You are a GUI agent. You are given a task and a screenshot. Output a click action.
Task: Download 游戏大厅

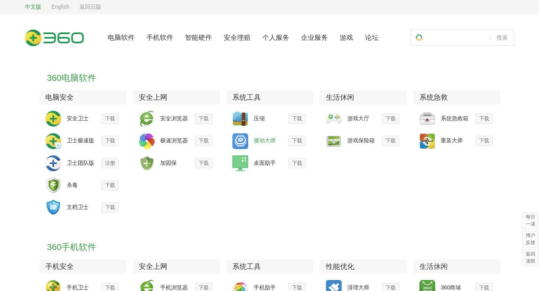tap(391, 119)
